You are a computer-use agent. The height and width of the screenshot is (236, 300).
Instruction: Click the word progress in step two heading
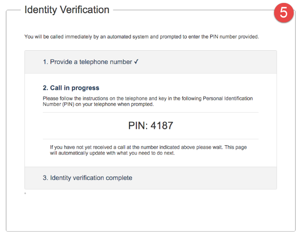pos(86,88)
